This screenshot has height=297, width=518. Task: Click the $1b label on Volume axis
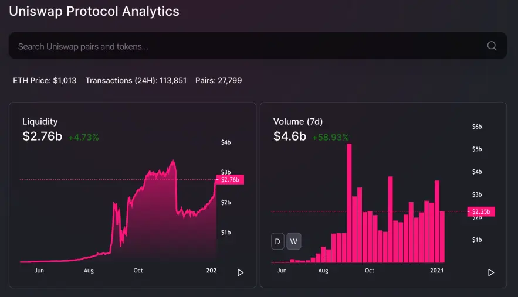pyautogui.click(x=477, y=240)
